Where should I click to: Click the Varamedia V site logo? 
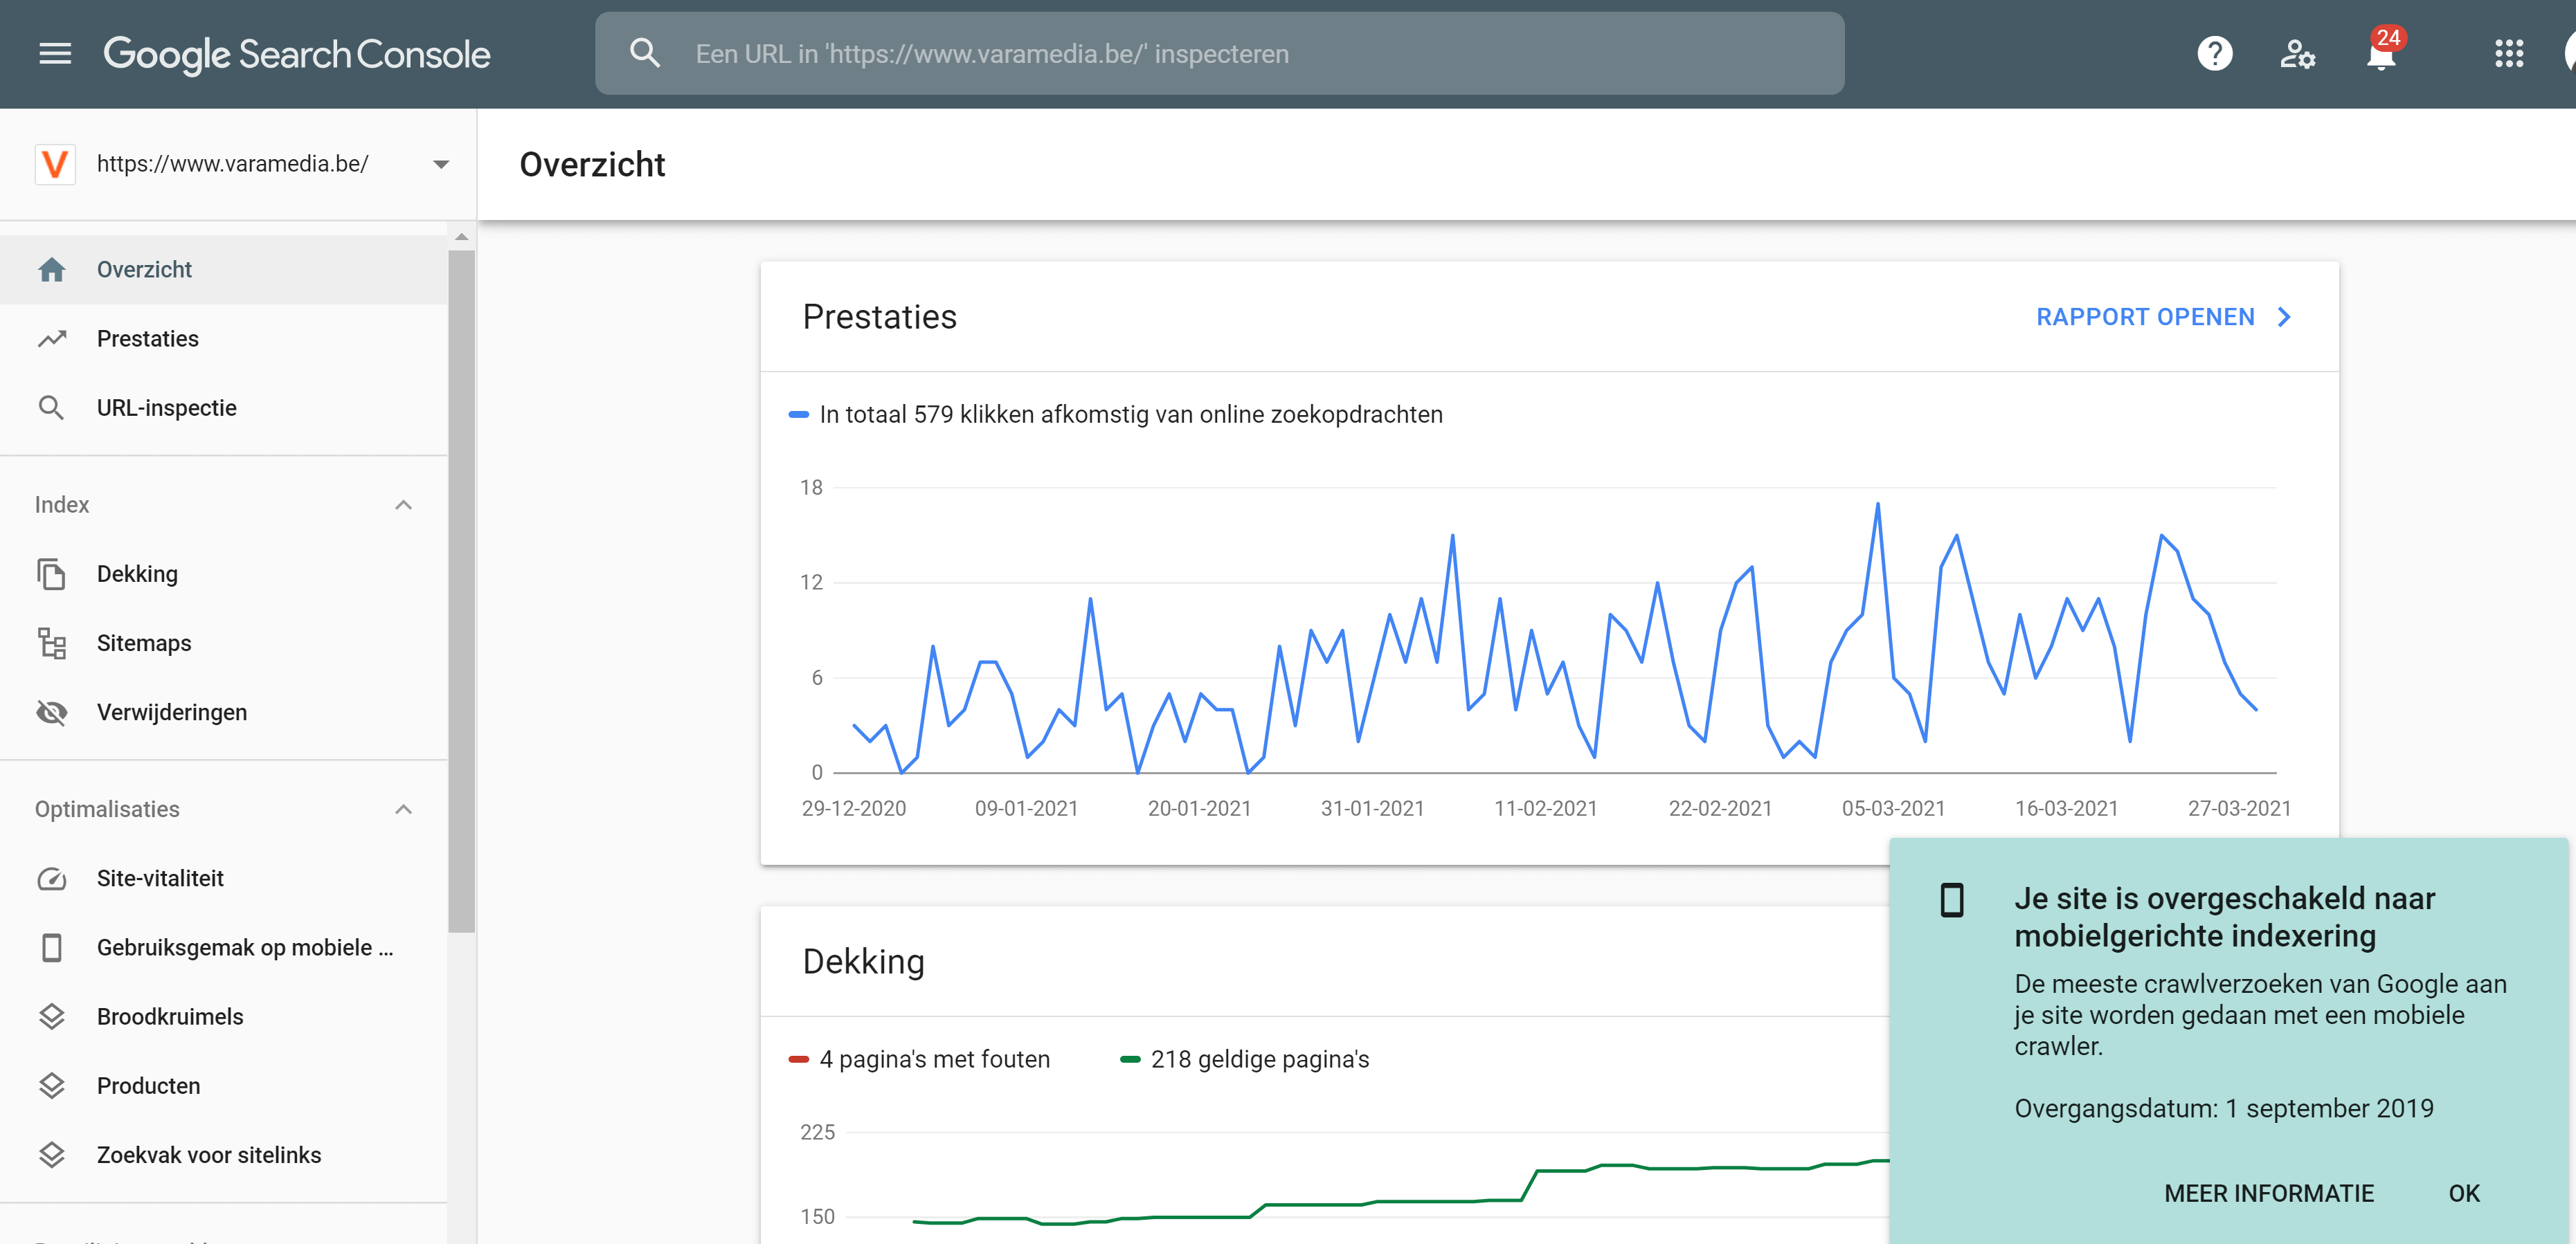click(x=55, y=164)
